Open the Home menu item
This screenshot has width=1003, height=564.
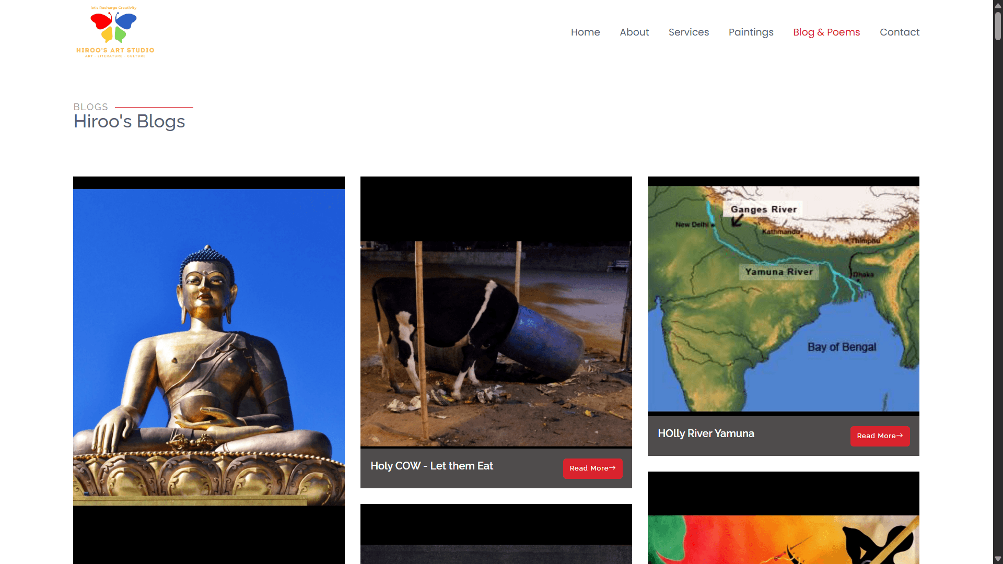coord(585,32)
